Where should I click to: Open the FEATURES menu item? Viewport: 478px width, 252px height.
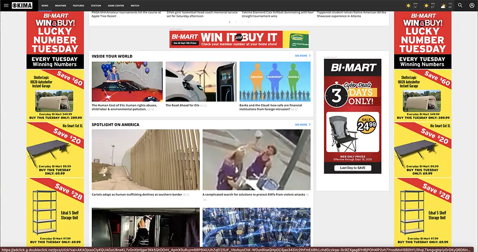click(x=78, y=6)
